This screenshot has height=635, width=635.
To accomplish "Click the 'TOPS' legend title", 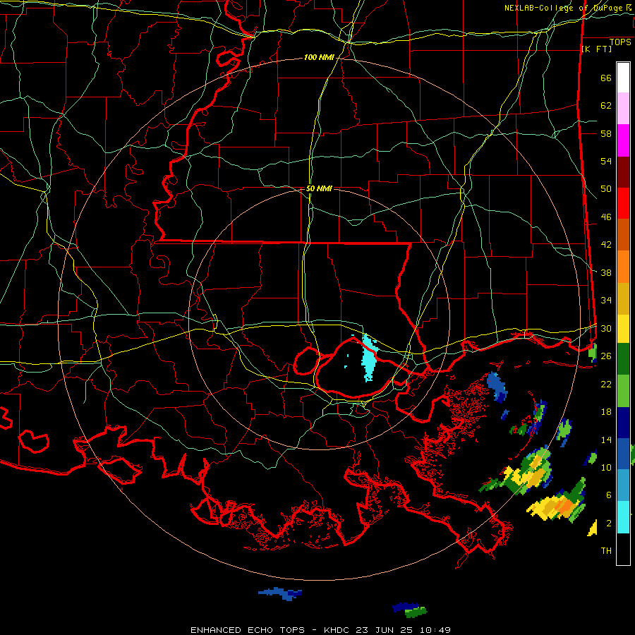I will pyautogui.click(x=620, y=42).
